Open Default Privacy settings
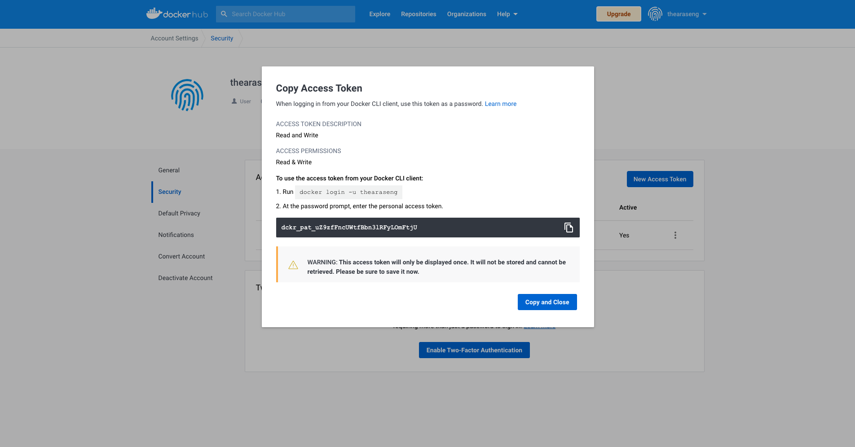The image size is (855, 447). [x=179, y=213]
